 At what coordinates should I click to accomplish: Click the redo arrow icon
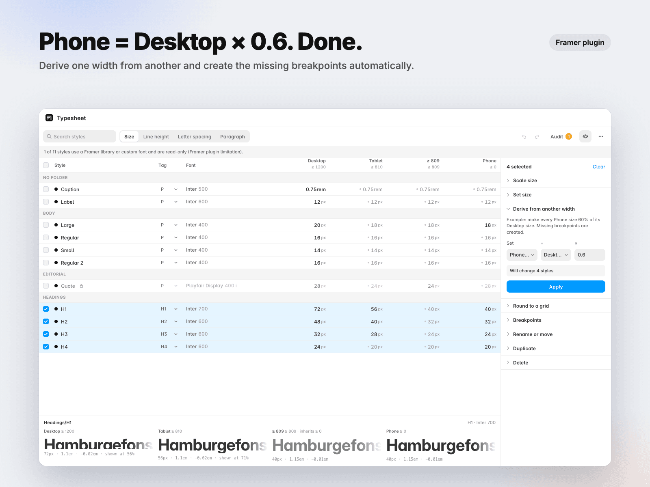coord(537,137)
